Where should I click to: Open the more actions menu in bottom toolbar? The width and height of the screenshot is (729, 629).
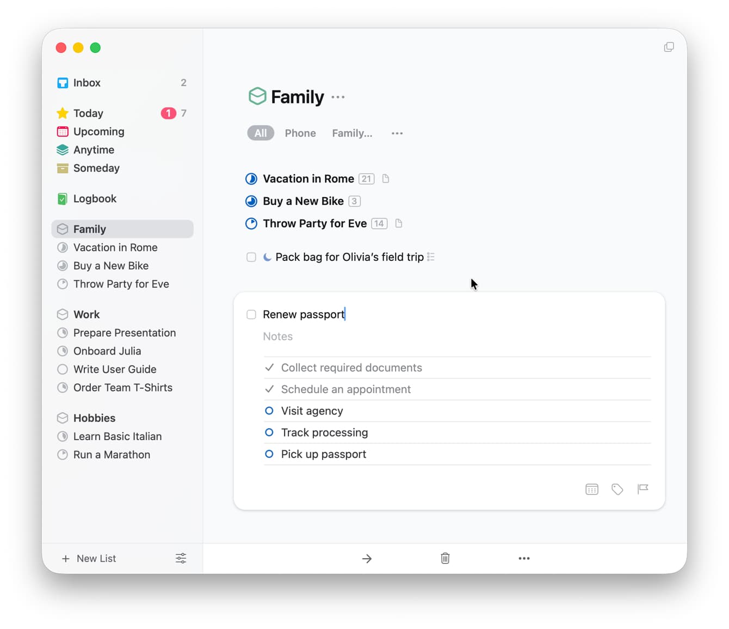524,558
